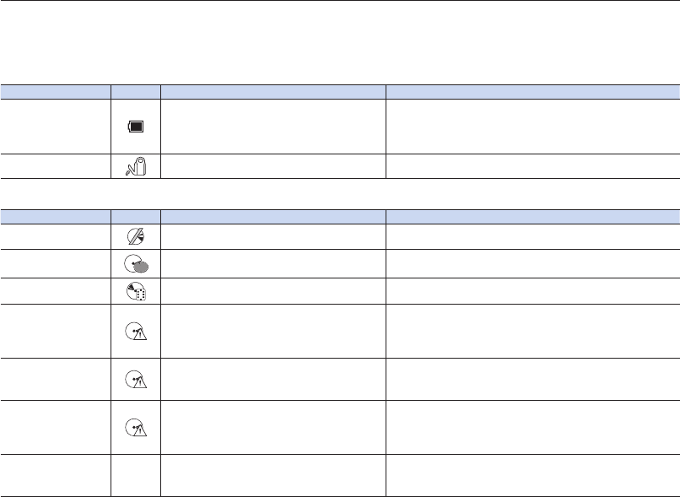The width and height of the screenshot is (680, 497).
Task: Click the cell immediately right of the dotted-square disc icon
Action: pos(273,290)
